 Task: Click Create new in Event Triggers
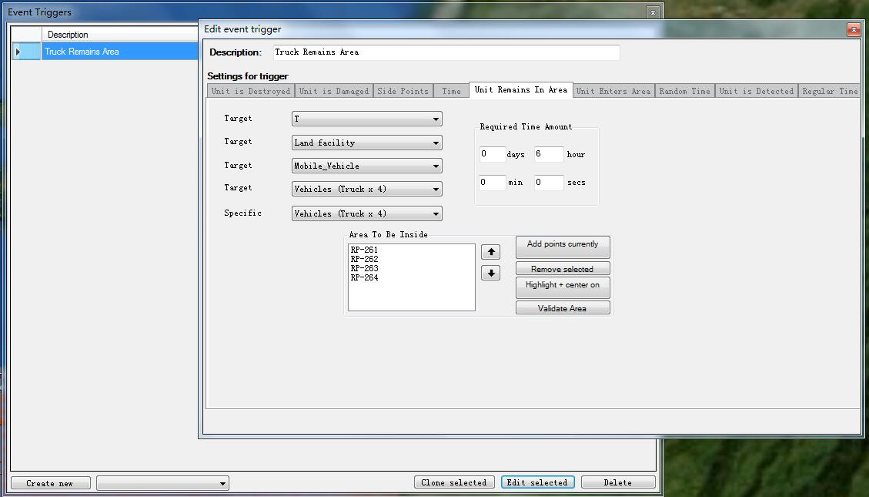click(51, 483)
